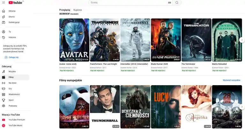
Task: Click the Podcasty icon
Action: tap(4, 106)
